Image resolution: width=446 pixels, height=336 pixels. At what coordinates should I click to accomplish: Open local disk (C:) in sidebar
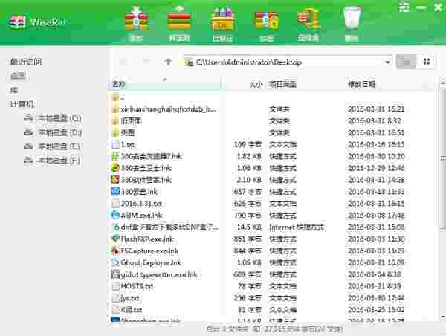53,118
